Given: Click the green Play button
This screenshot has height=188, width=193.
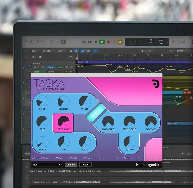Looking at the screenshot, I should (x=102, y=42).
